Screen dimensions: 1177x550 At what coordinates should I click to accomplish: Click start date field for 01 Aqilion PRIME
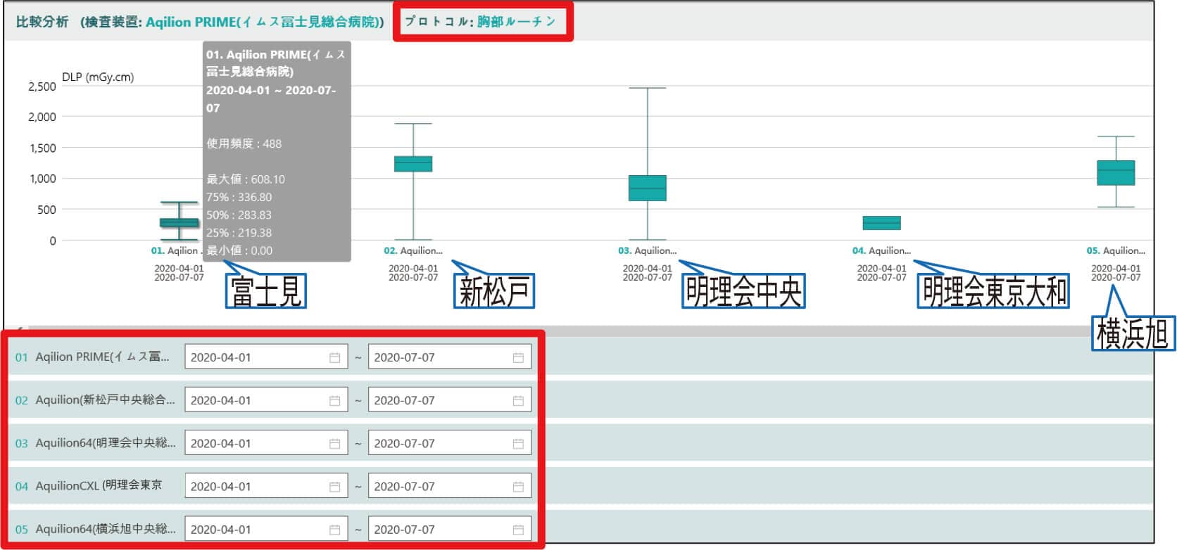tap(266, 357)
